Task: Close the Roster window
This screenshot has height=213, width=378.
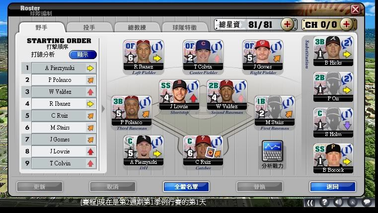Action: pyautogui.click(x=355, y=9)
